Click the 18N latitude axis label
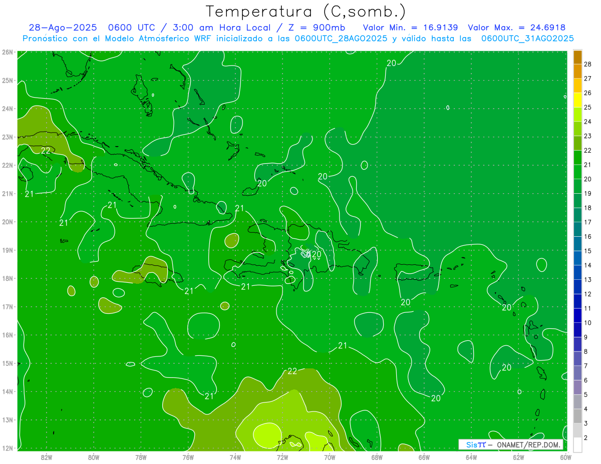The image size is (601, 464). tap(8, 278)
